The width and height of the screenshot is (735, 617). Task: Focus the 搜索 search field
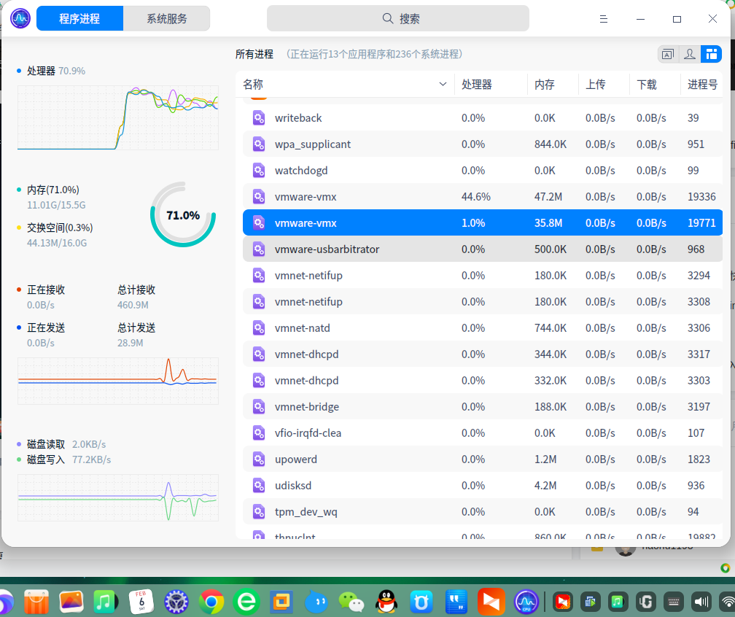pos(398,19)
